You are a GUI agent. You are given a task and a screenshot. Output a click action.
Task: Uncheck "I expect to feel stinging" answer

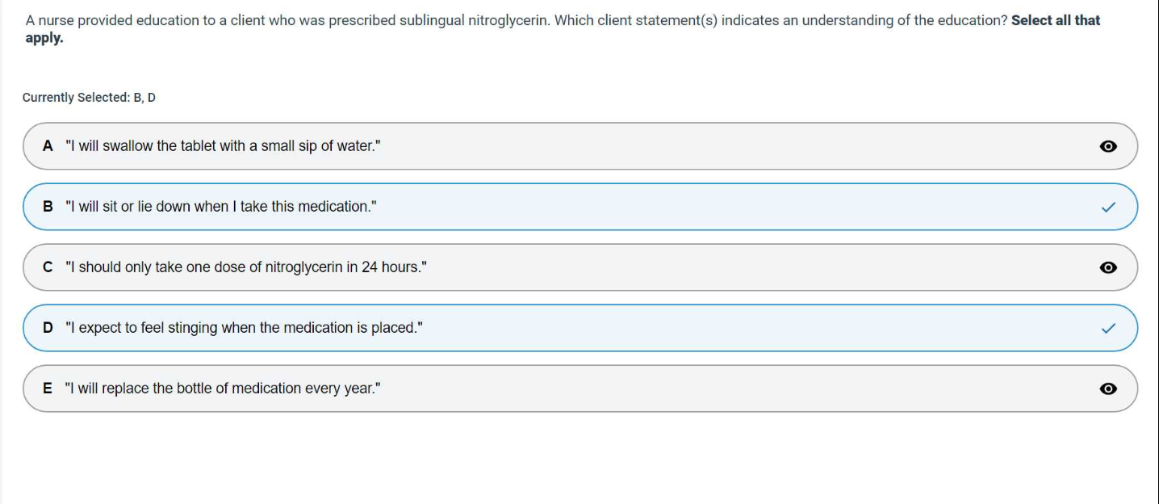[x=244, y=328]
